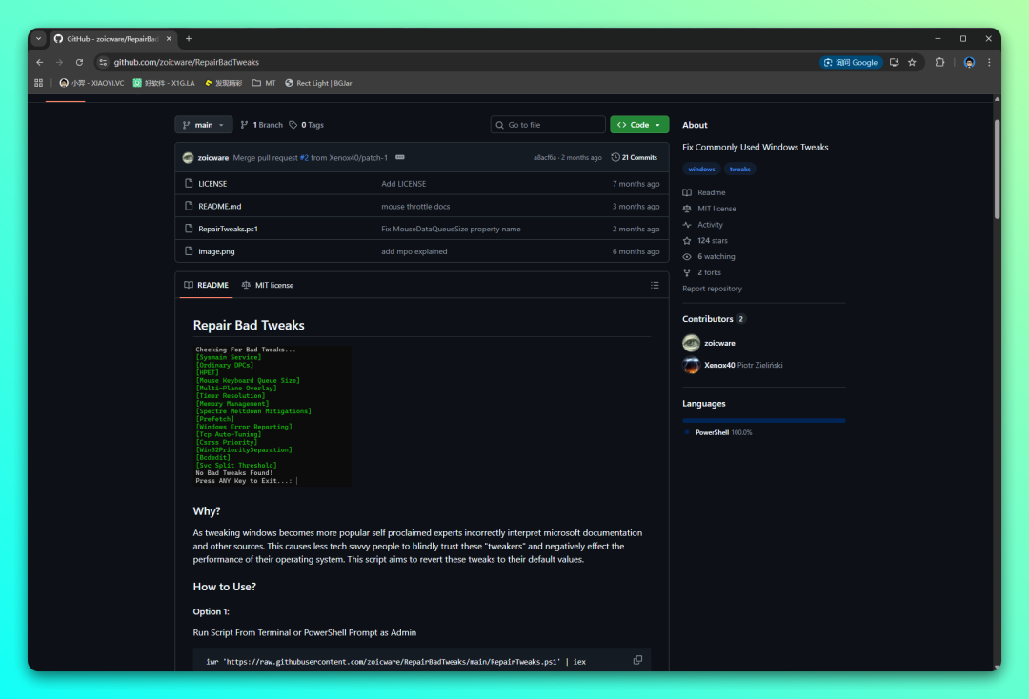Open the main branch dropdown
The height and width of the screenshot is (699, 1029).
click(x=203, y=125)
